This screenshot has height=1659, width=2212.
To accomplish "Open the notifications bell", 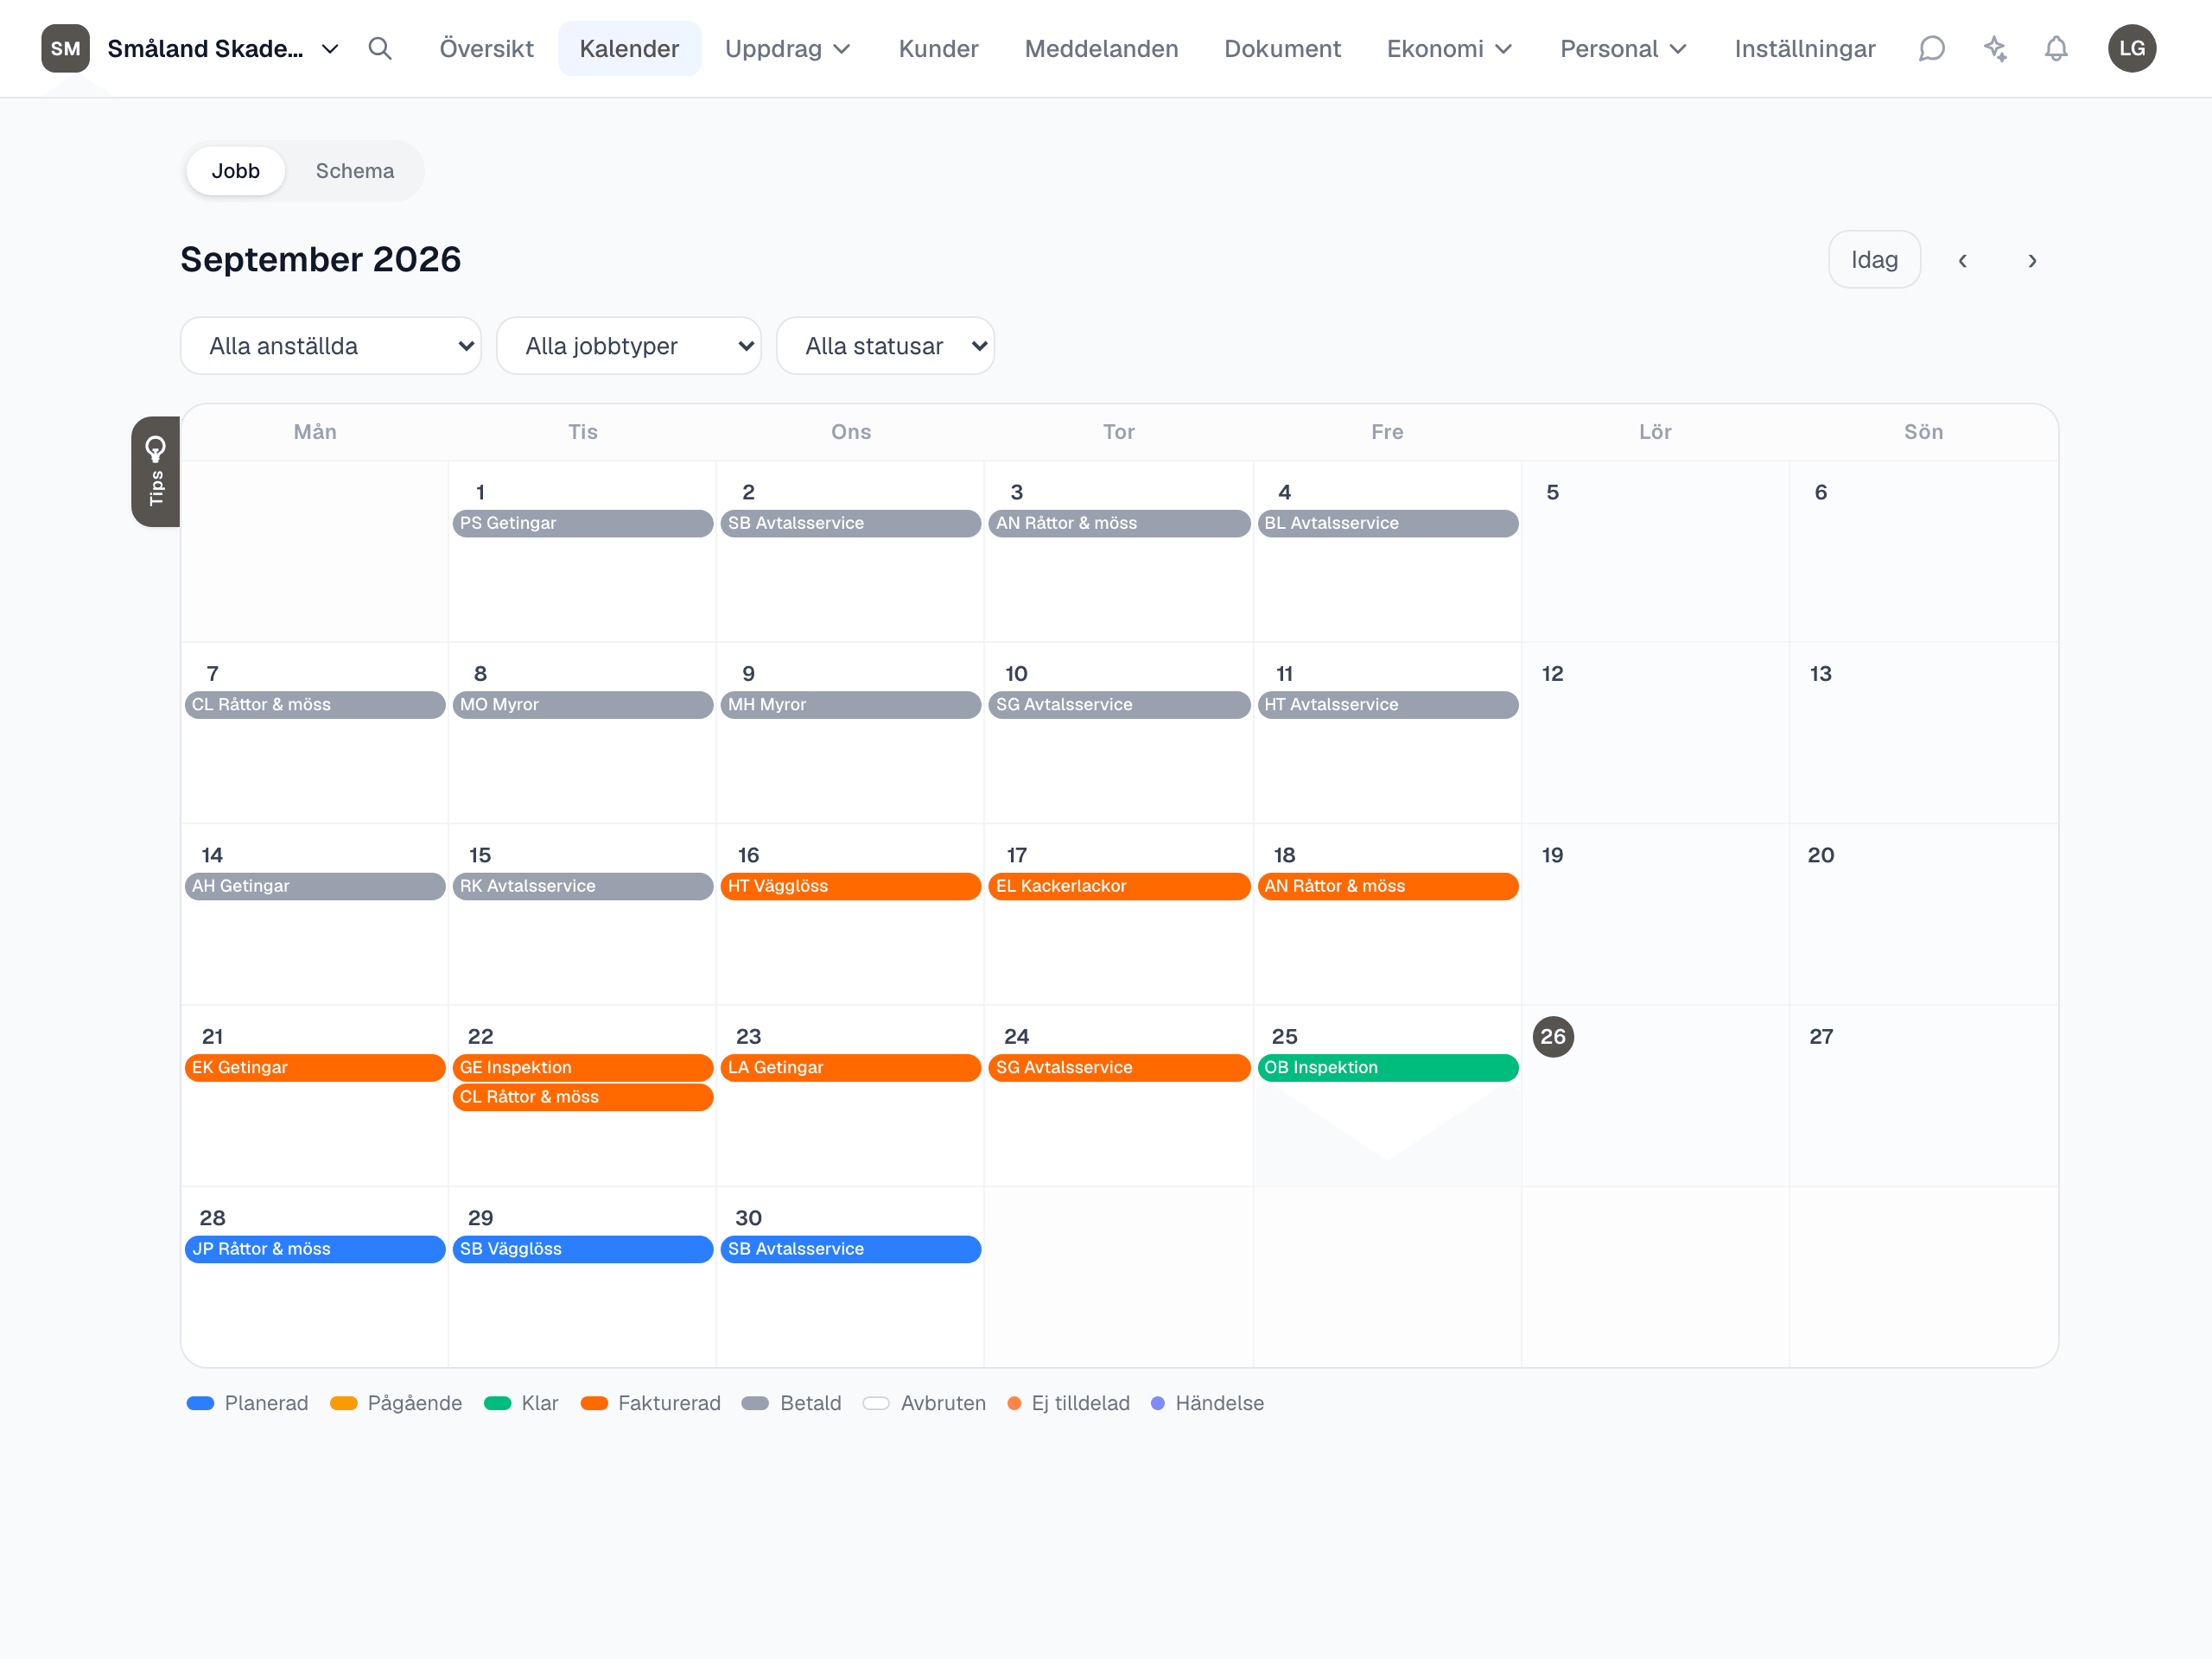I will pyautogui.click(x=2056, y=48).
